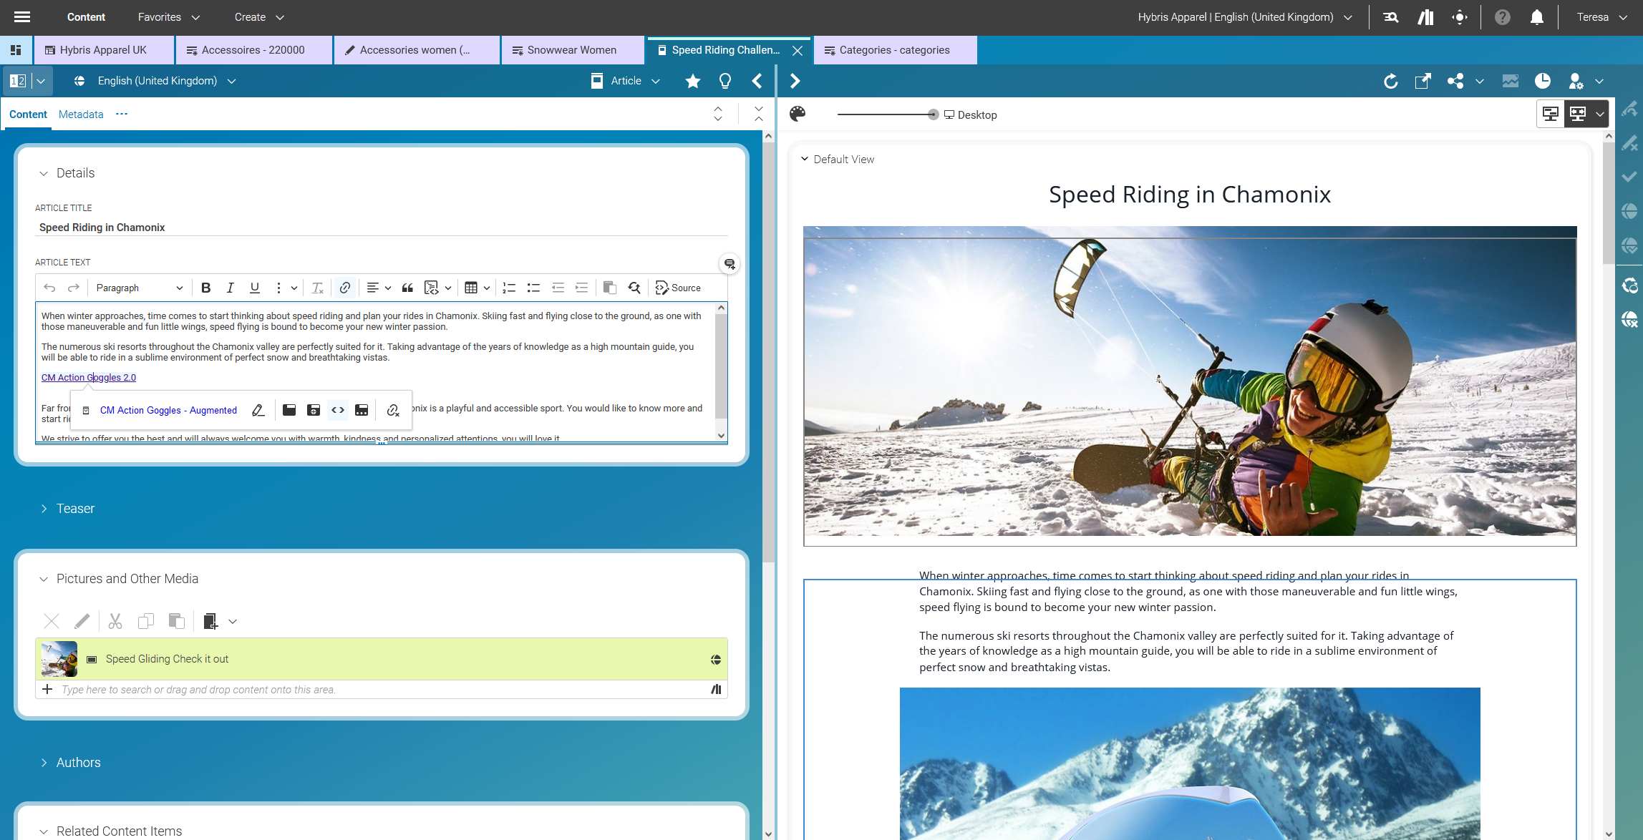Click the approve checkmark in right sidebar
The image size is (1643, 840).
[x=1630, y=177]
